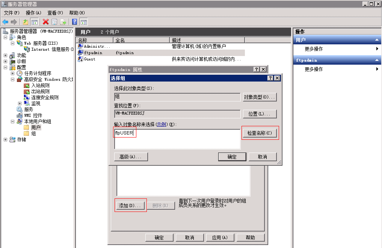Viewport: 382px width, 248px height.
Task: Select the Administr... user row name
Action: click(97, 46)
